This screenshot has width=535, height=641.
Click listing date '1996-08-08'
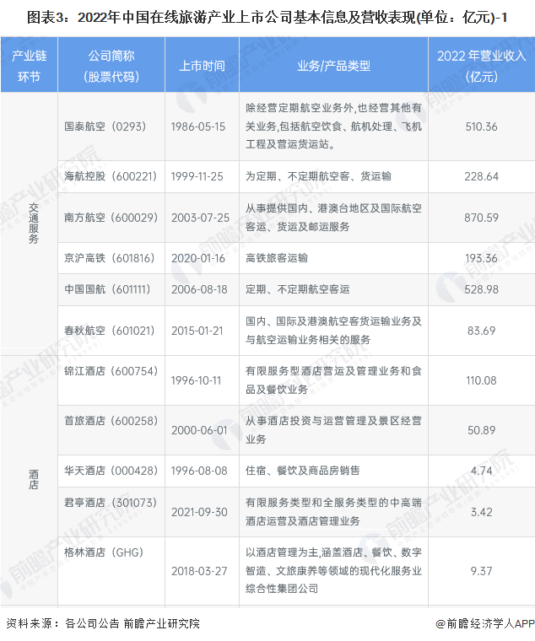[x=199, y=471]
